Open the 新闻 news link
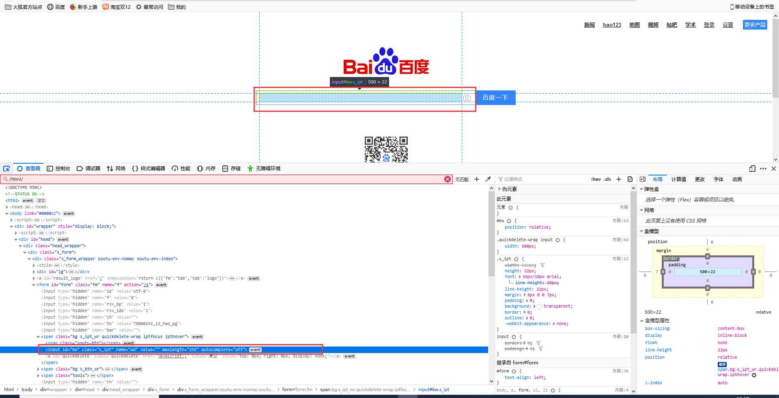779x398 pixels. click(589, 25)
